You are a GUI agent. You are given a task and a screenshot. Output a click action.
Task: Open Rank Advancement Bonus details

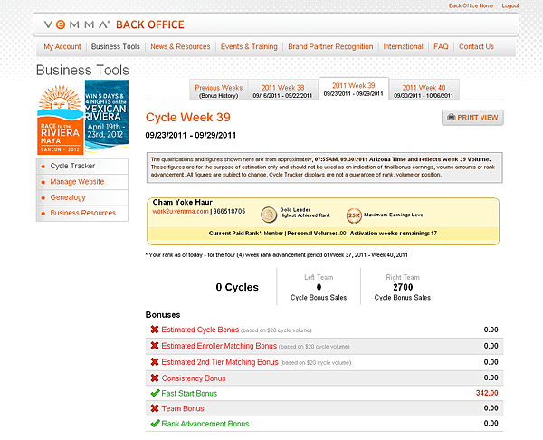205,424
